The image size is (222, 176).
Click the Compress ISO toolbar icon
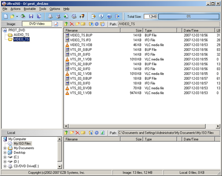click(58, 16)
